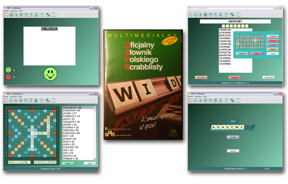The height and width of the screenshot is (184, 288).
Task: Click the Czyść button in the Analizator window
Action: pos(90,163)
